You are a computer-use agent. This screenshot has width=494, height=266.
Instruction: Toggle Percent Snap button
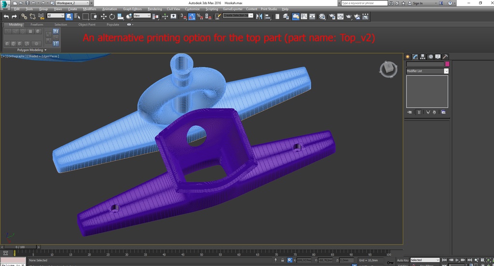coord(200,17)
